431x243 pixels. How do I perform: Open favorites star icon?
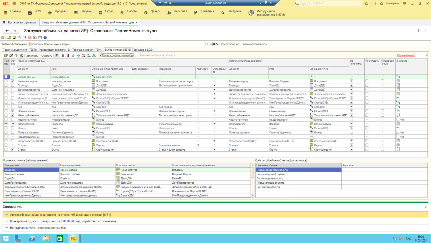(x=382, y=3)
